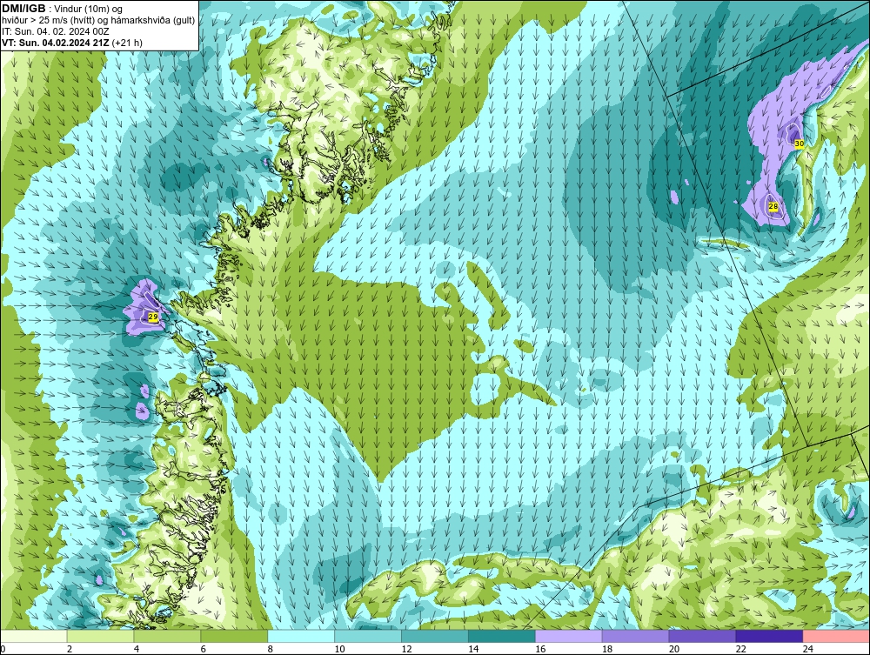Select the 0-2 m/s pale legend swatch
Screen dimensions: 870x655
tap(33, 636)
